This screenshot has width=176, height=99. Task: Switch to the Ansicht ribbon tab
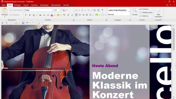pyautogui.click(x=66, y=5)
